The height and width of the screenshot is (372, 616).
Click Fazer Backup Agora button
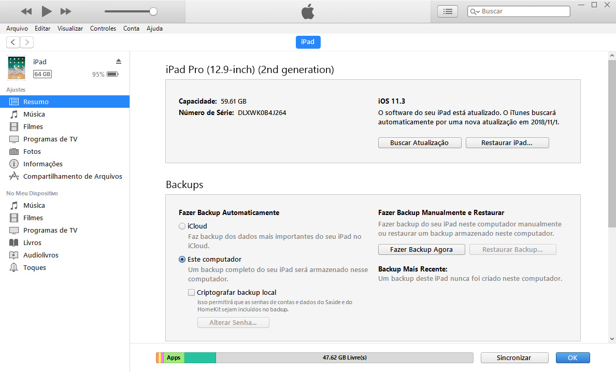(422, 249)
